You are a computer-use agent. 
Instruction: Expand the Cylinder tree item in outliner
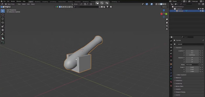(x=175, y=11)
